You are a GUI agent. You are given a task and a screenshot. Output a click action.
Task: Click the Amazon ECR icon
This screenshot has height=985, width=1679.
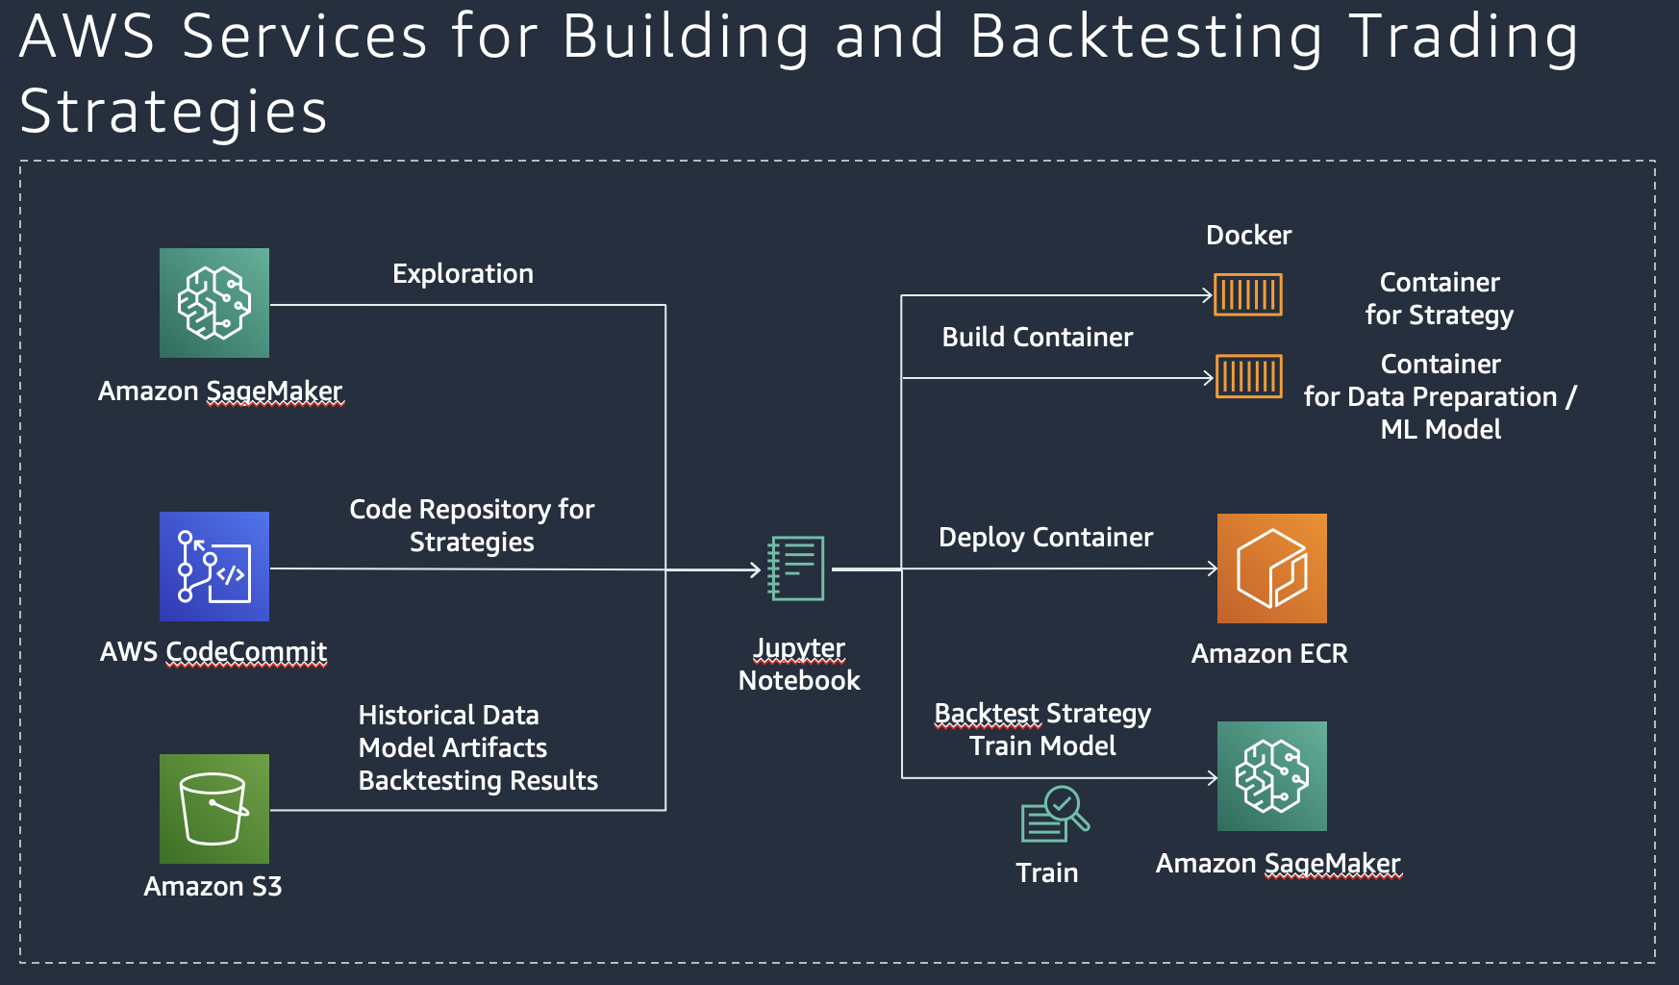(x=1272, y=568)
